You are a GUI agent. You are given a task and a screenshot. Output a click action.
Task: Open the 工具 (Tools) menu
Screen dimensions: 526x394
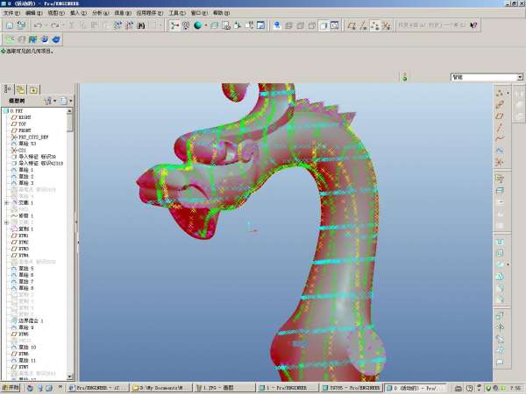point(177,13)
